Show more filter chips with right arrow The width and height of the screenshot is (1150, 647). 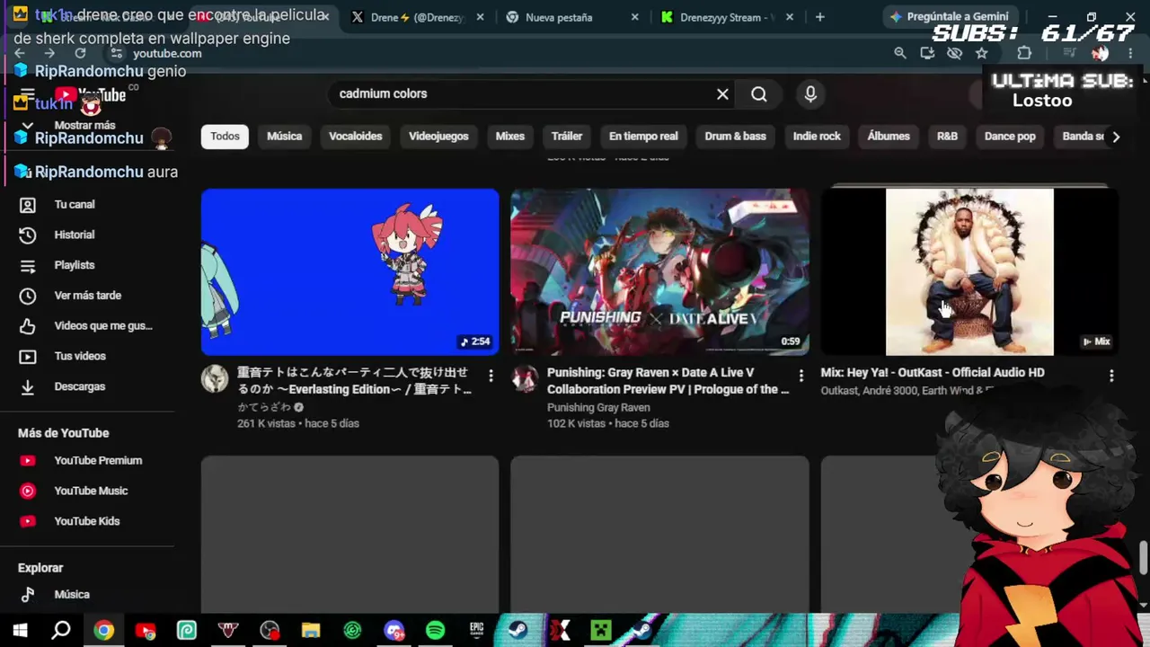(x=1116, y=137)
